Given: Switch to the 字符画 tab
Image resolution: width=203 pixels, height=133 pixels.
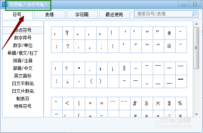Looking at the screenshot, I should [82, 14].
